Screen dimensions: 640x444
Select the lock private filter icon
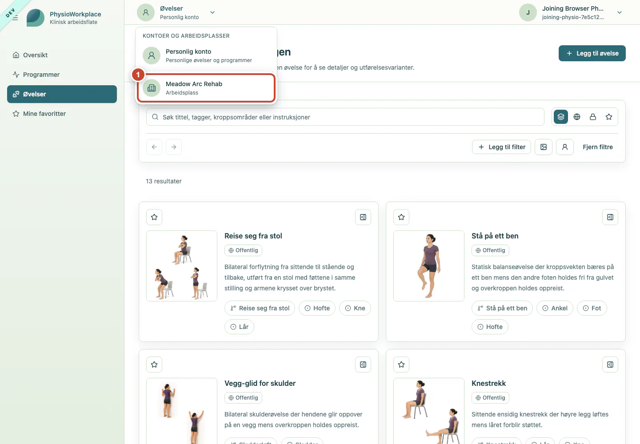coord(593,117)
